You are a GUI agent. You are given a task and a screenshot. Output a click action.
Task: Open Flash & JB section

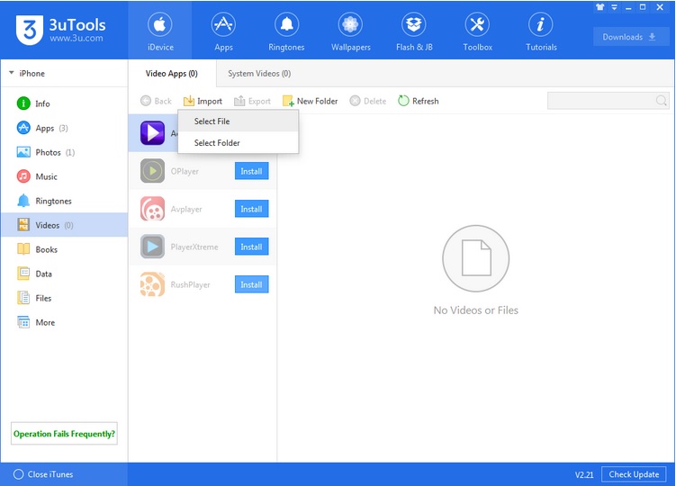point(414,31)
